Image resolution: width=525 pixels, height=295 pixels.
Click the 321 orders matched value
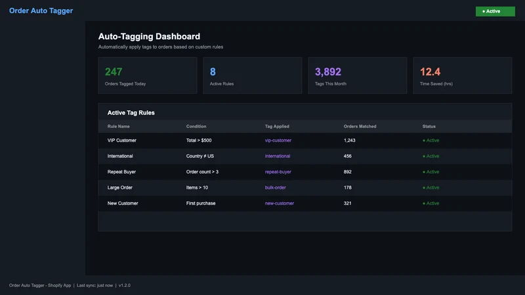click(348, 203)
